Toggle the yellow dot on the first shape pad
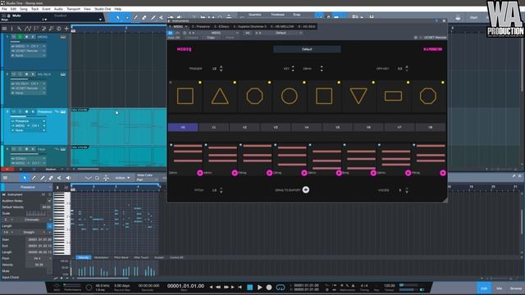 pyautogui.click(x=200, y=82)
